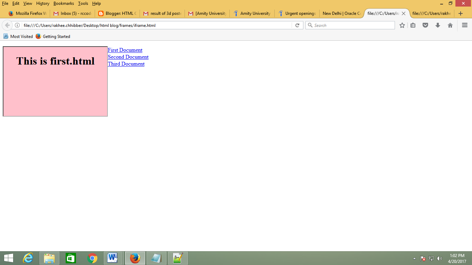
Task: Open the Second Document link
Action: tap(128, 57)
